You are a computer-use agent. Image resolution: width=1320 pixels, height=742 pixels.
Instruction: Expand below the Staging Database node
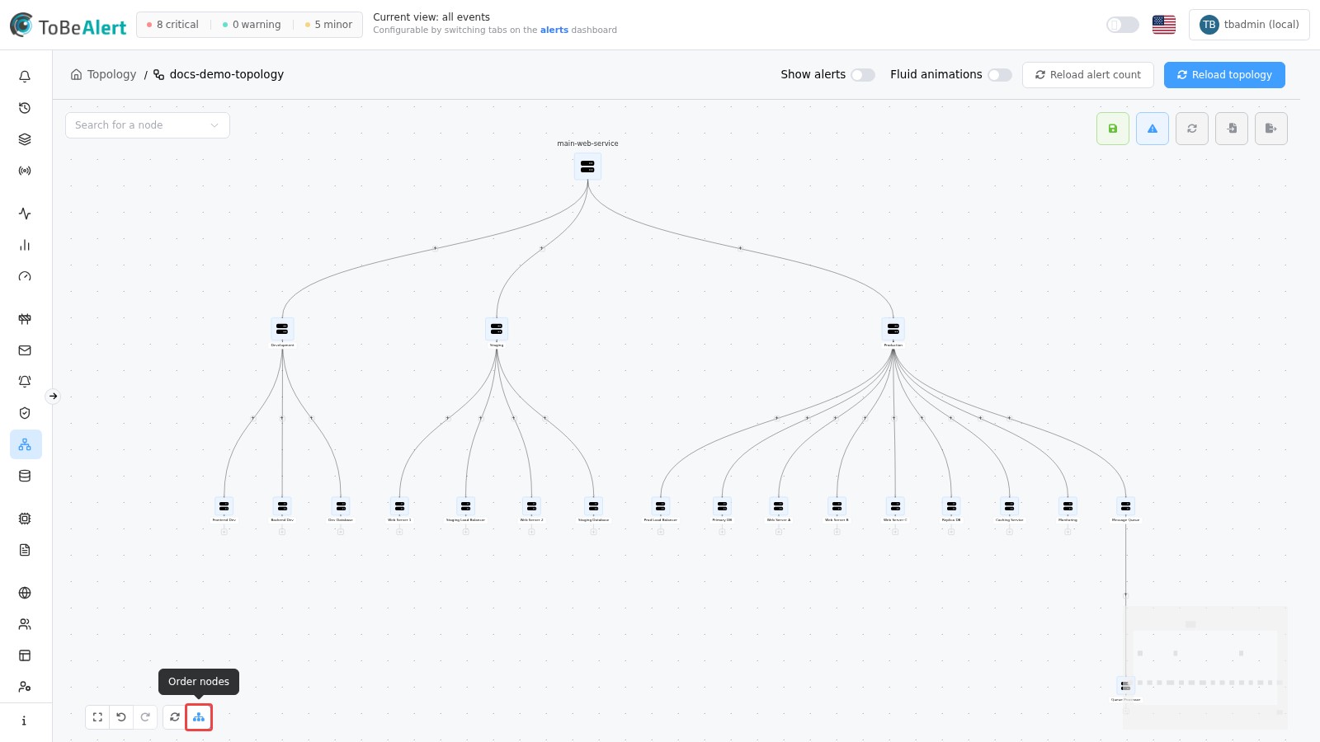point(594,532)
